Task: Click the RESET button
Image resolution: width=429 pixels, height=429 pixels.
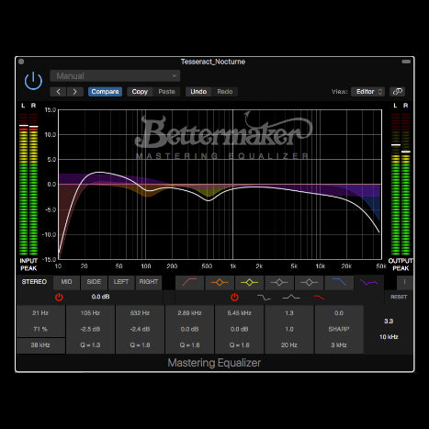Action: tap(399, 297)
